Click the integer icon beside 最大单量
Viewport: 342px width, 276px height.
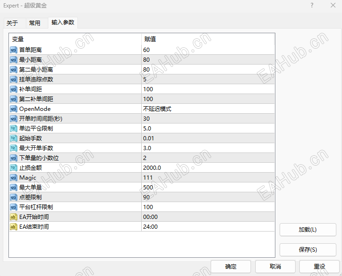click(x=13, y=188)
